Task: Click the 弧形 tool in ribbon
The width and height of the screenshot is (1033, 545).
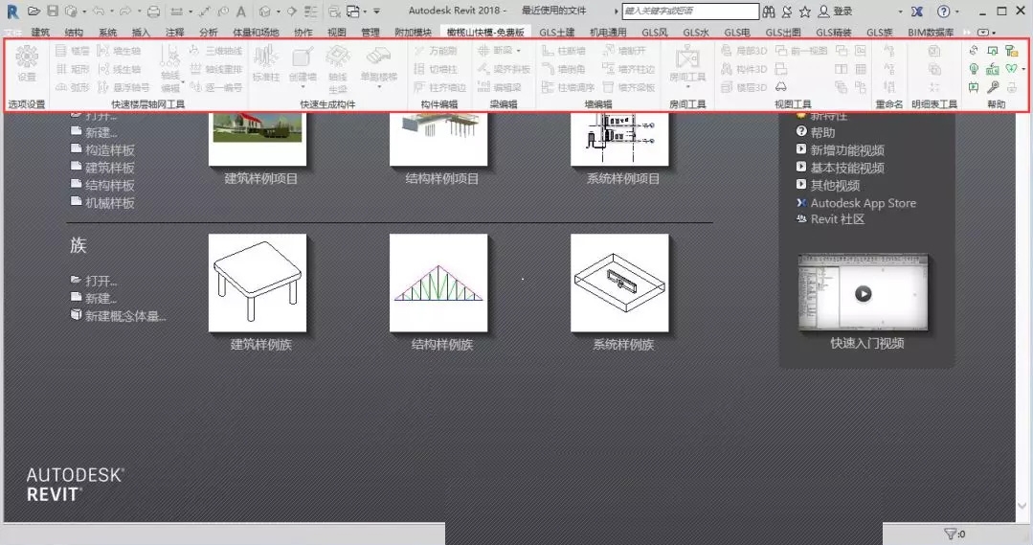Action: click(x=73, y=87)
